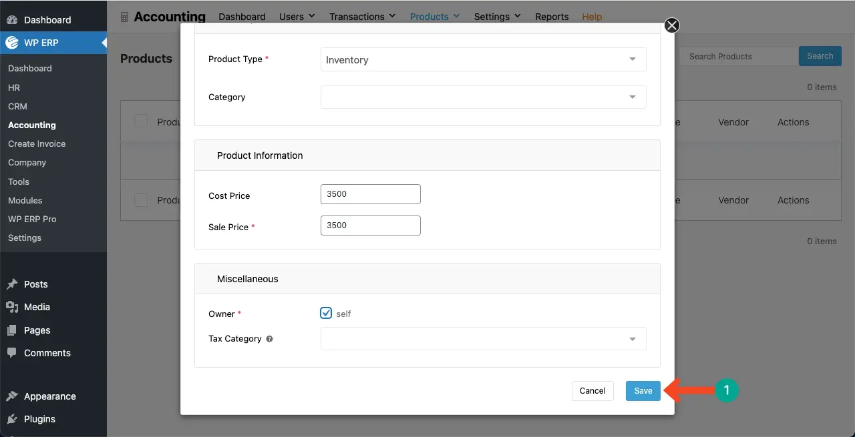
Task: Click the Search button for products
Action: pyautogui.click(x=820, y=56)
